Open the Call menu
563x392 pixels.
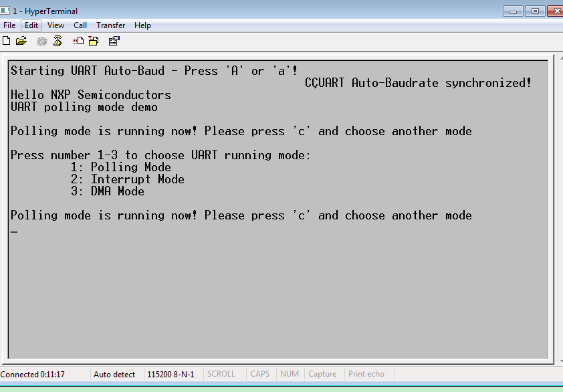click(80, 25)
